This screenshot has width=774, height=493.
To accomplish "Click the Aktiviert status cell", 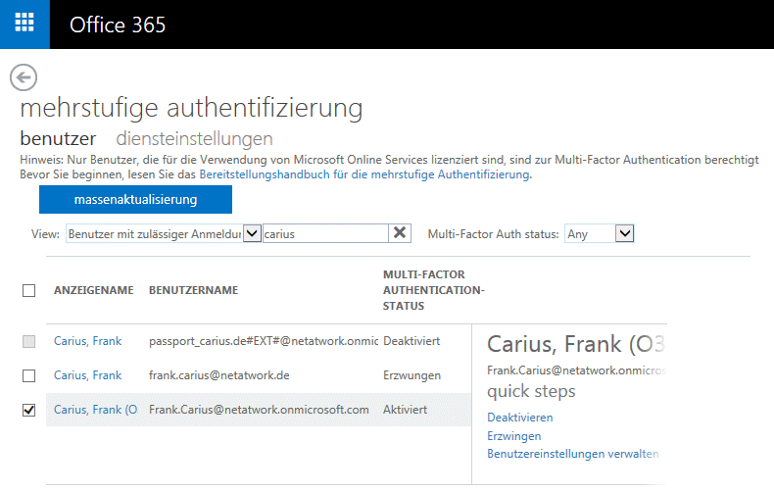I will point(406,410).
